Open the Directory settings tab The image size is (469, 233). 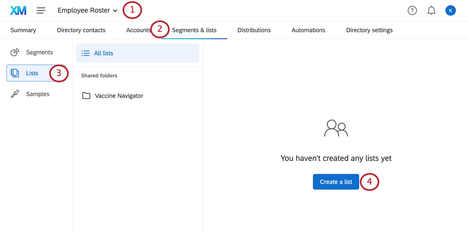[369, 30]
